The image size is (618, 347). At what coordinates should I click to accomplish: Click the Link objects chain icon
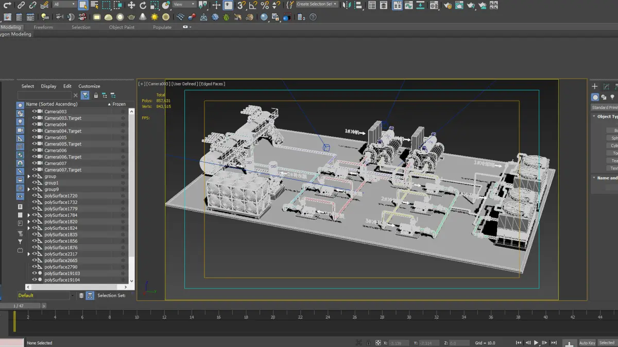click(21, 5)
